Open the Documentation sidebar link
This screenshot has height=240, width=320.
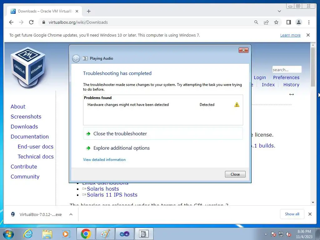coord(30,137)
